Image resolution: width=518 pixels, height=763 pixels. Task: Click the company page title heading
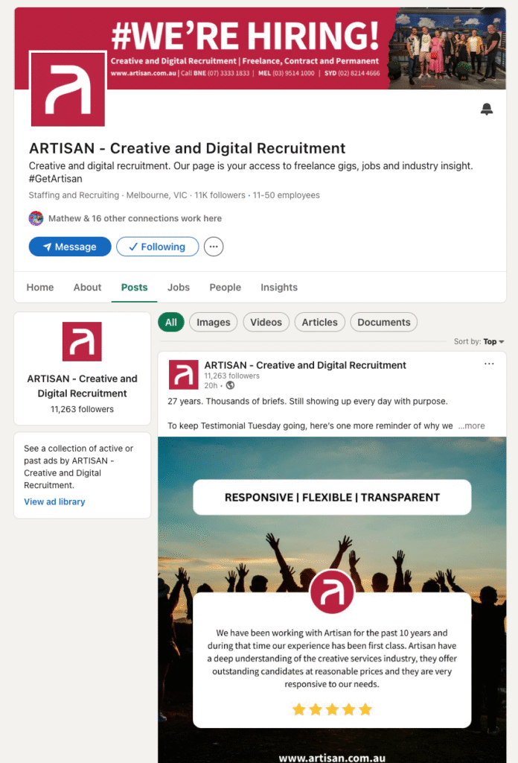187,148
